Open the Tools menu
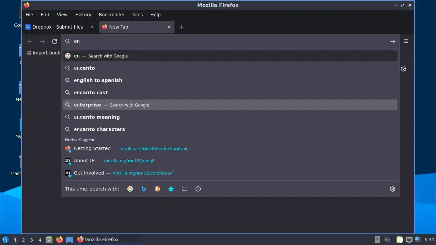 137,15
